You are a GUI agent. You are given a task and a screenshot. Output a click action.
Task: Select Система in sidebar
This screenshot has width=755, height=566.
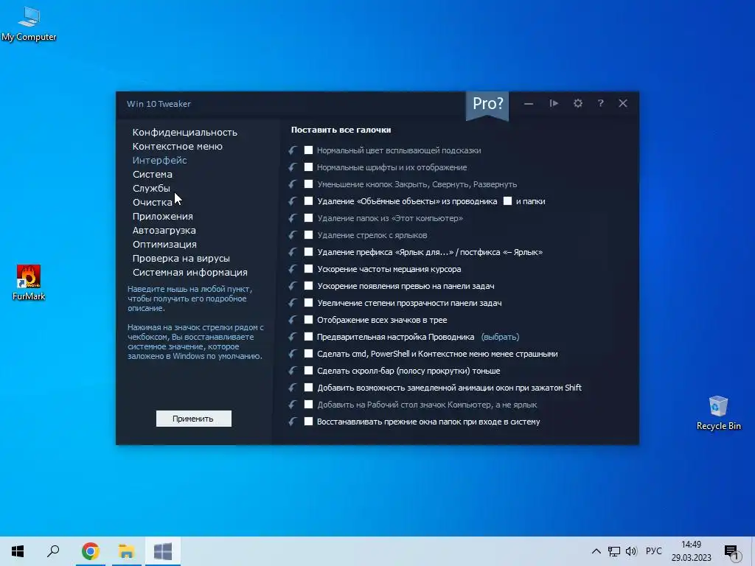(152, 174)
